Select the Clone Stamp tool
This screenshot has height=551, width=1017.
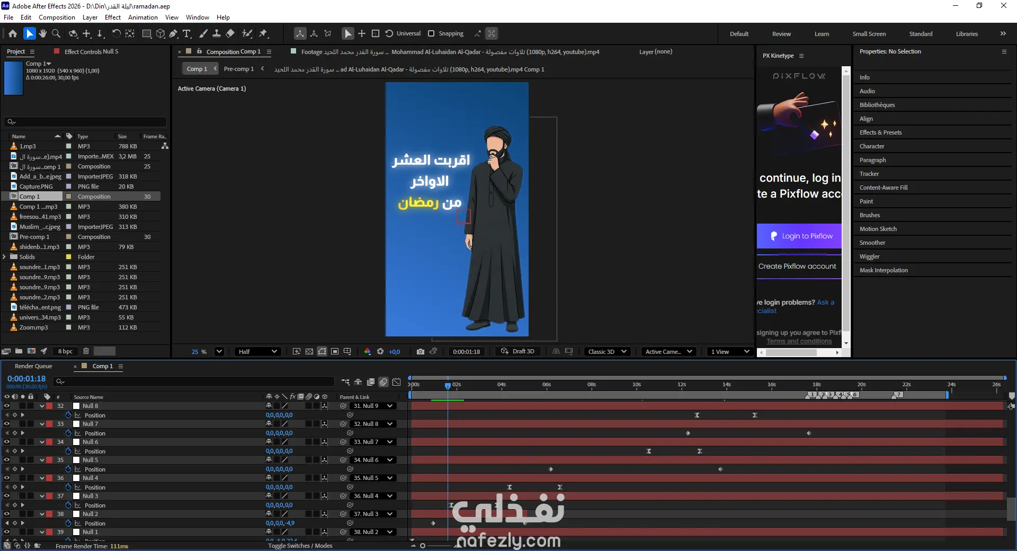[x=217, y=33]
